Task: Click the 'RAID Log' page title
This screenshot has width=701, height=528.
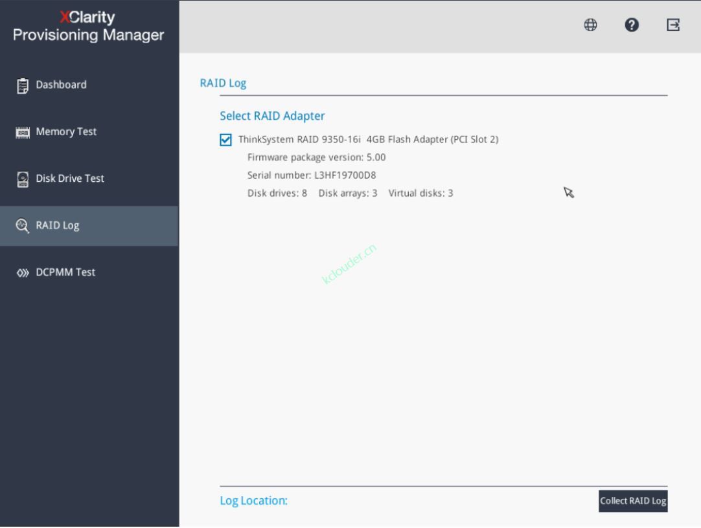Action: click(223, 83)
